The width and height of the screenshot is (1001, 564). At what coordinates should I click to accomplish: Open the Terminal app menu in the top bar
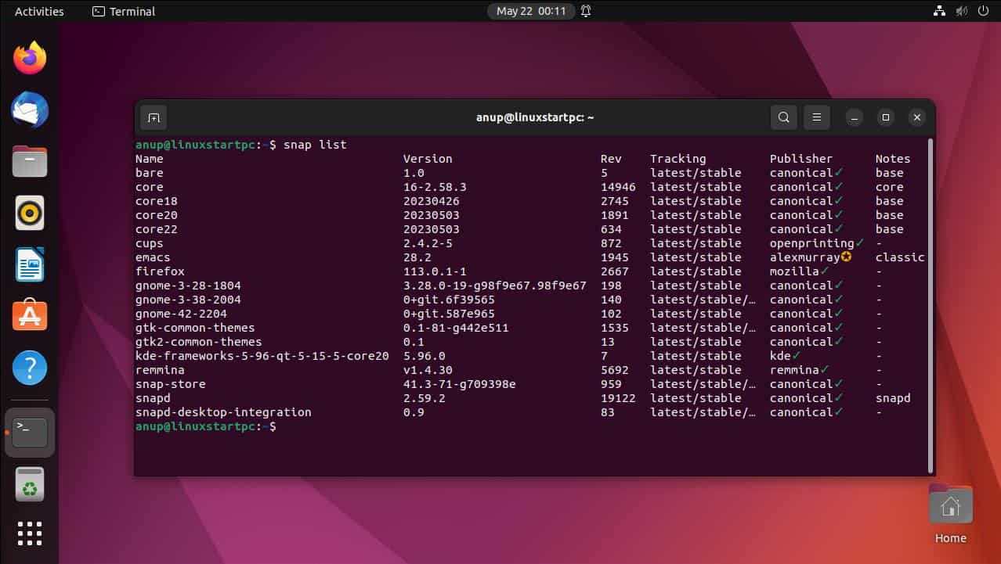tap(122, 11)
